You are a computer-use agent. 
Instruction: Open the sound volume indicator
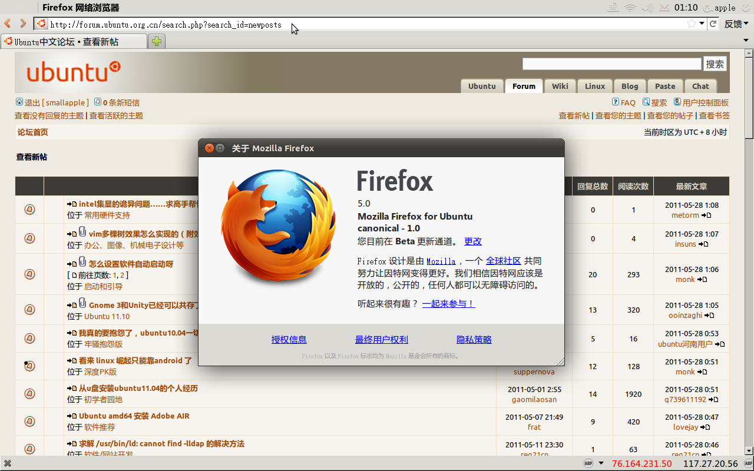tap(647, 8)
